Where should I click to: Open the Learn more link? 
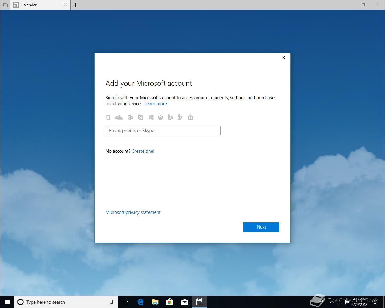pyautogui.click(x=156, y=104)
